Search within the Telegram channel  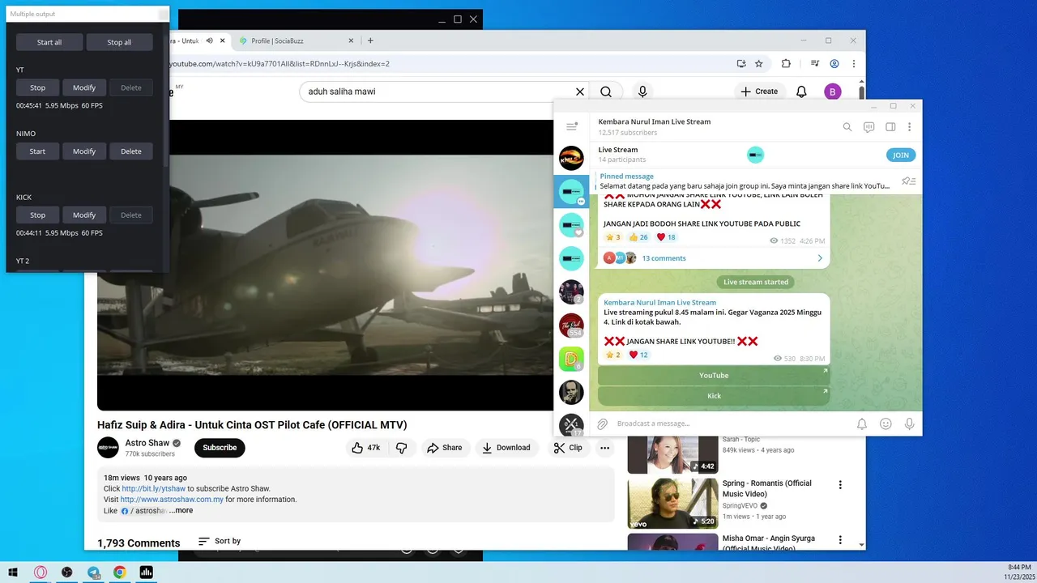[x=847, y=126]
